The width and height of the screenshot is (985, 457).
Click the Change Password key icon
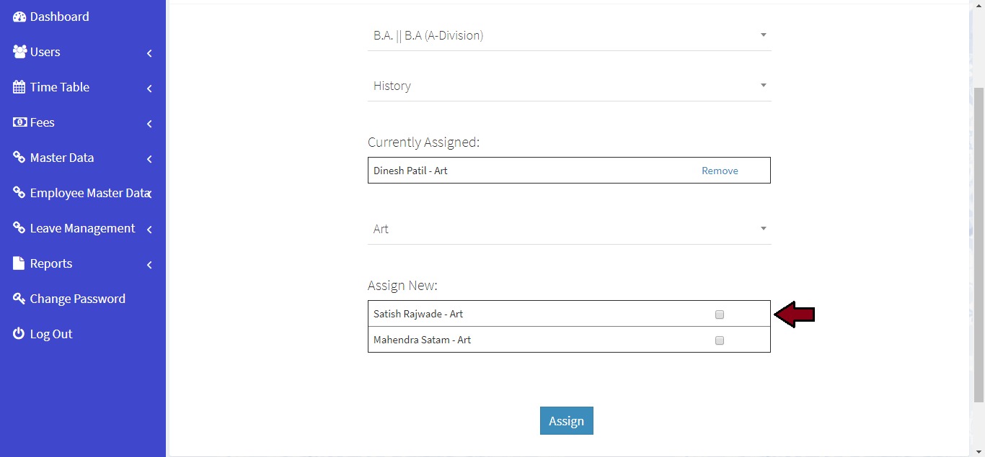pos(19,299)
